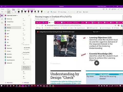Click the Undo arrow icon
This screenshot has width=123, height=92.
point(2,12)
